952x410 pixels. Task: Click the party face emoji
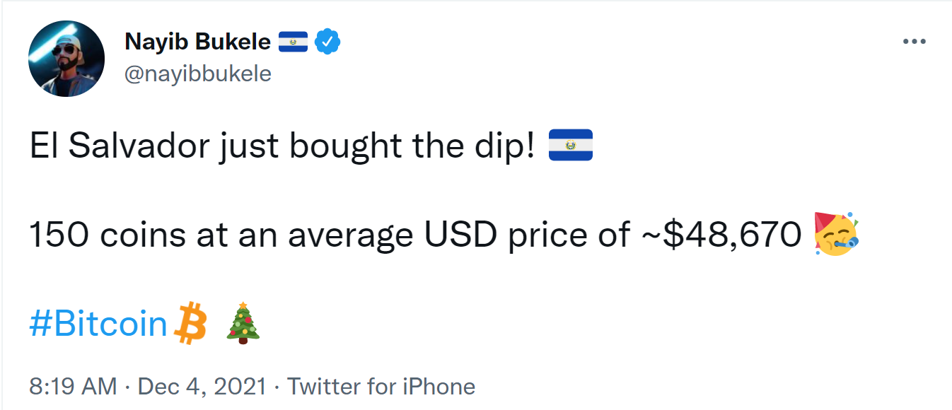(835, 235)
